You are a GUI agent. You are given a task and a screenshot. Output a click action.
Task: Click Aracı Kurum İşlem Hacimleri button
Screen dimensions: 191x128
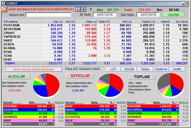[34, 69]
